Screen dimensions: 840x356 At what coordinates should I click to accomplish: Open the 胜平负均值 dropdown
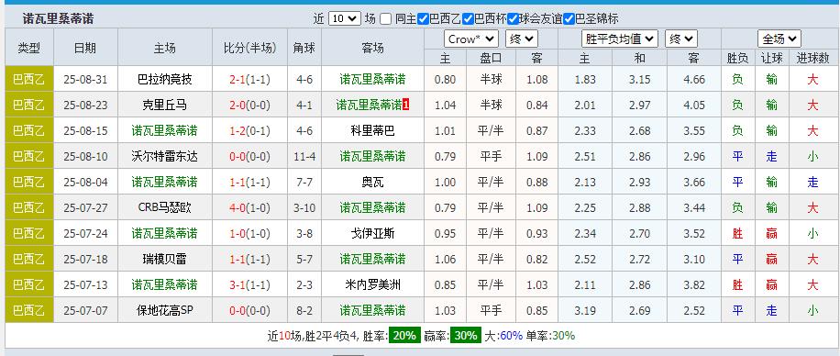tap(619, 39)
